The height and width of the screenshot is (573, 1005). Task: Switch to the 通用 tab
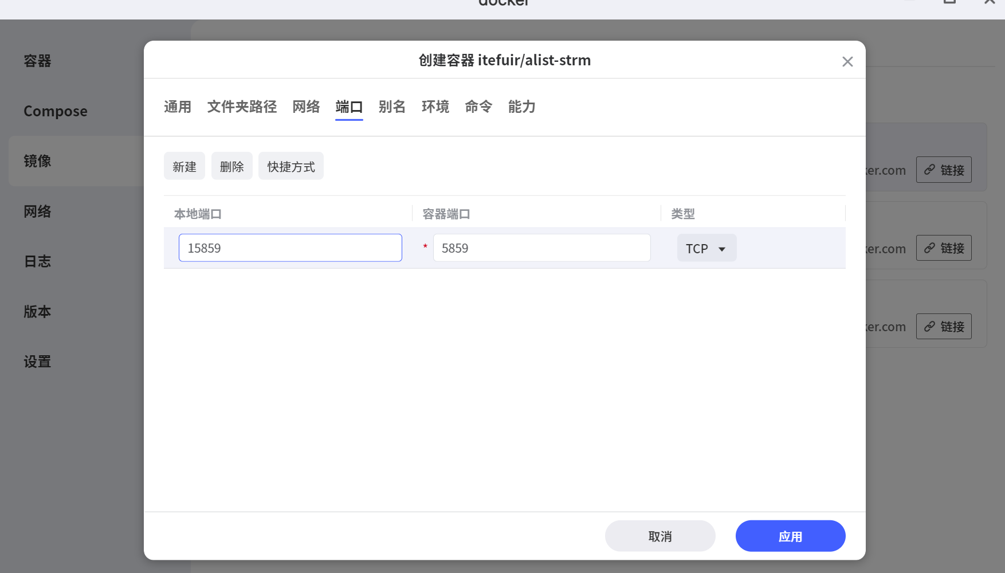(x=178, y=107)
